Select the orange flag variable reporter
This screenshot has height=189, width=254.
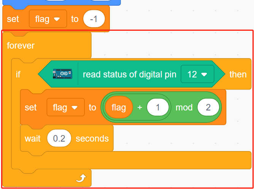click(119, 107)
